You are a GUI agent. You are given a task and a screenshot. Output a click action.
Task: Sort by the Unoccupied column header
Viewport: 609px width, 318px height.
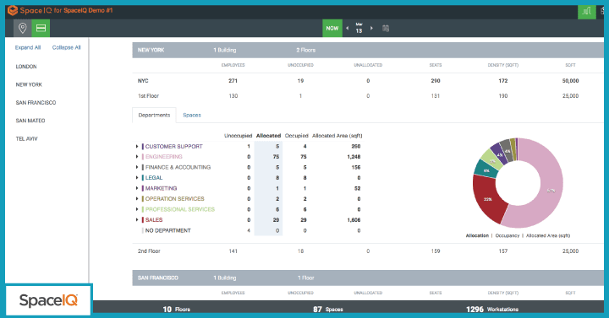tap(238, 136)
